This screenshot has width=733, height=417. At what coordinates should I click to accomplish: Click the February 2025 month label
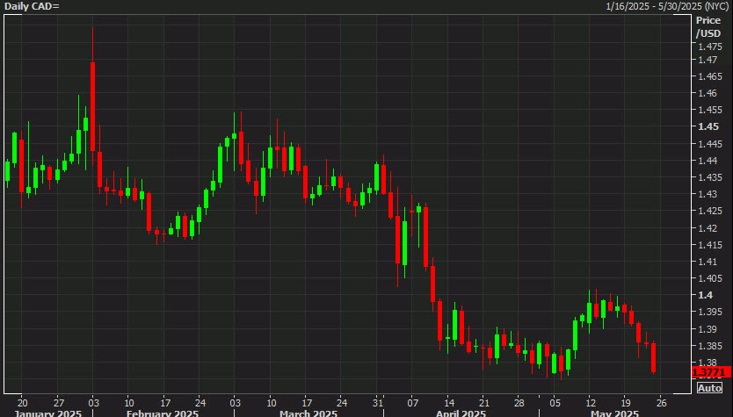[162, 413]
